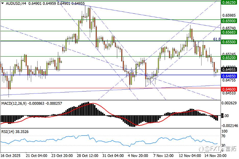Open the dropdown triangle beside AUDUSD,H4
This screenshot has width=239, height=159.
(3, 3)
